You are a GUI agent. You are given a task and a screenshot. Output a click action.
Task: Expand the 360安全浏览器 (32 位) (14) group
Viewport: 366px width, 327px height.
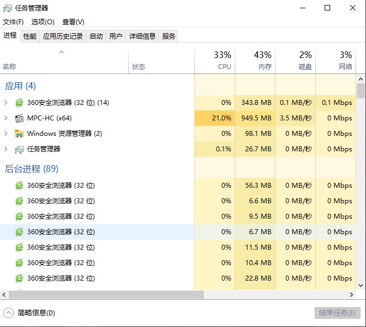(x=6, y=103)
